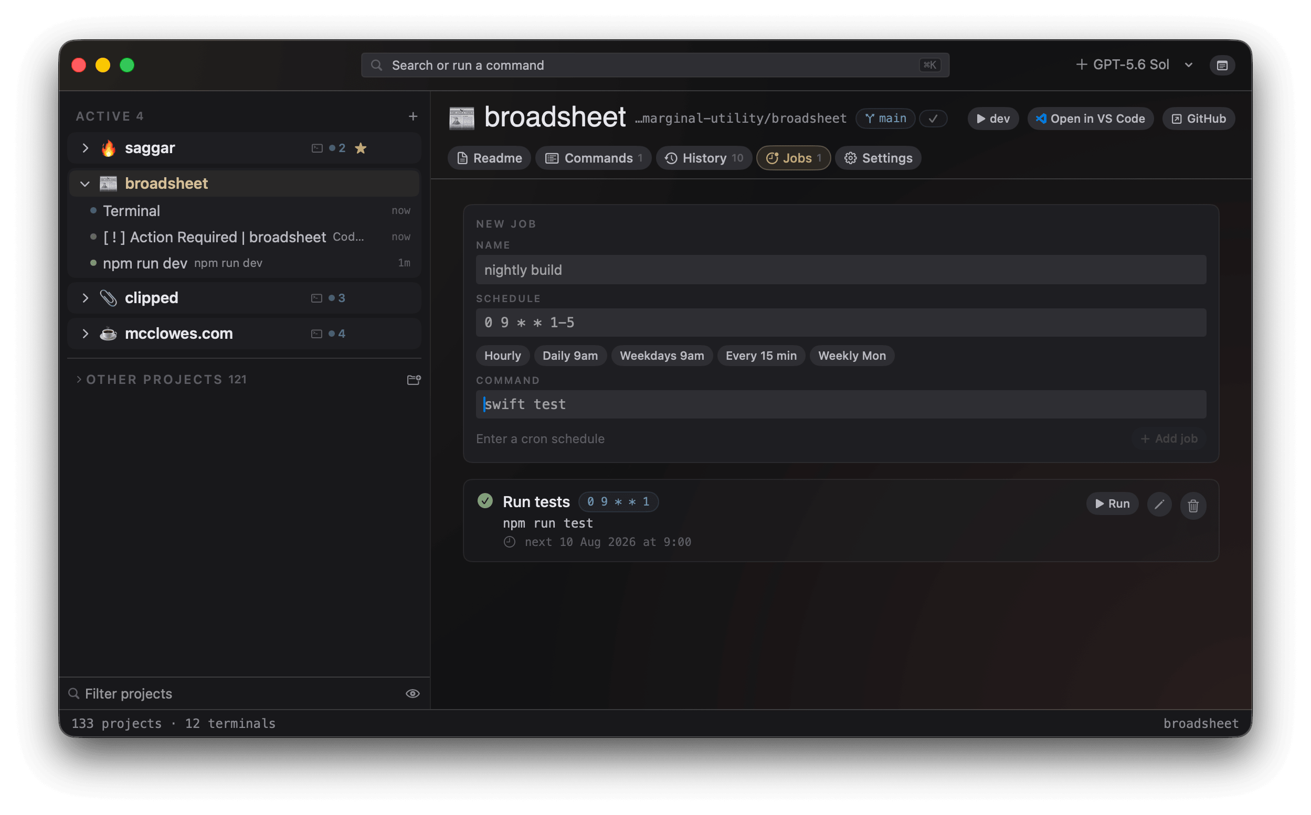Click the star icon on the saggar row
The height and width of the screenshot is (815, 1311).
point(361,148)
